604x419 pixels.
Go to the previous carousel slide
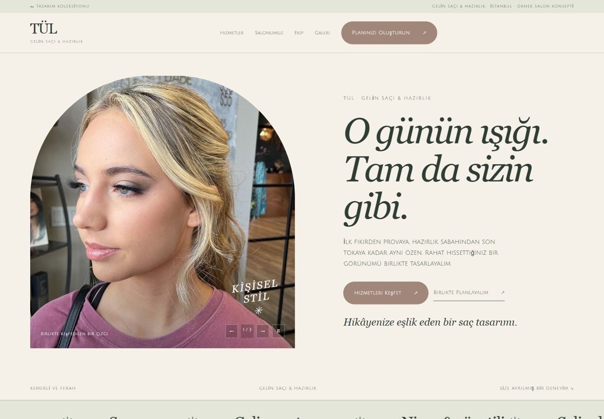(232, 331)
